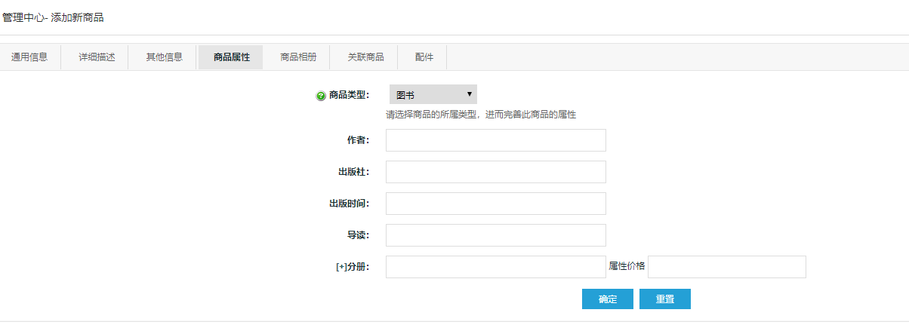This screenshot has height=328, width=909.
Task: Open the 配件 tab
Action: coord(424,57)
